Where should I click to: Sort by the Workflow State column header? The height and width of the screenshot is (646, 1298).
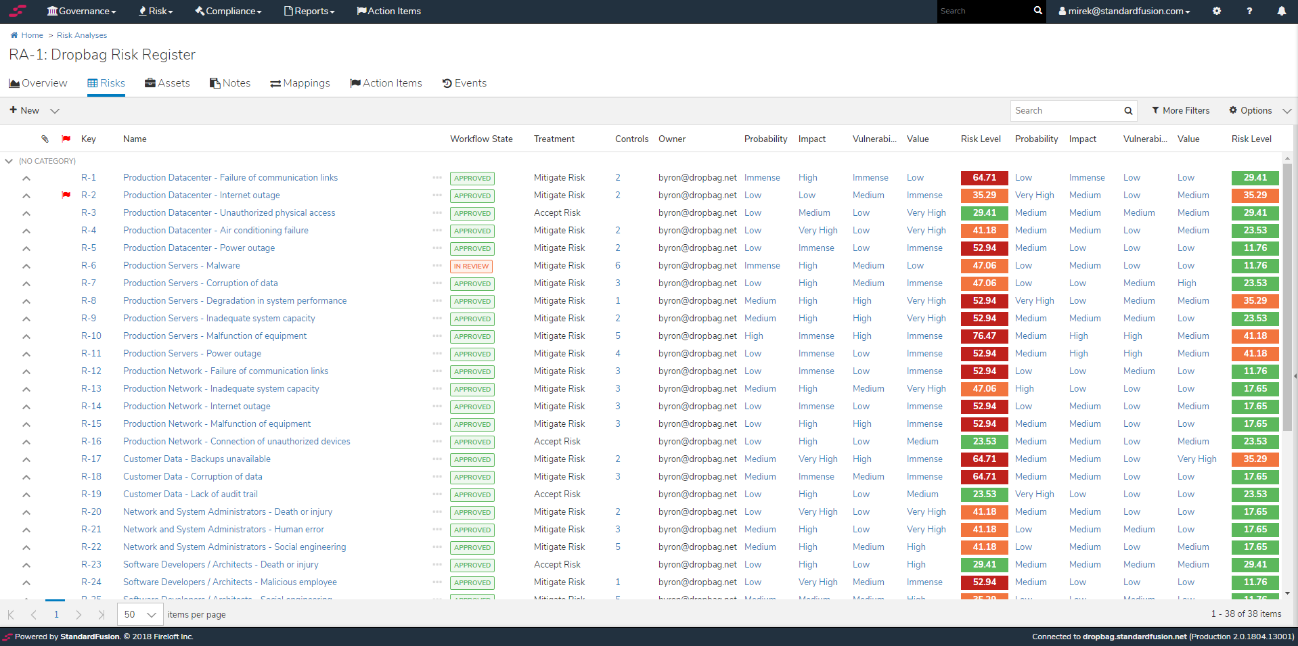pos(481,139)
